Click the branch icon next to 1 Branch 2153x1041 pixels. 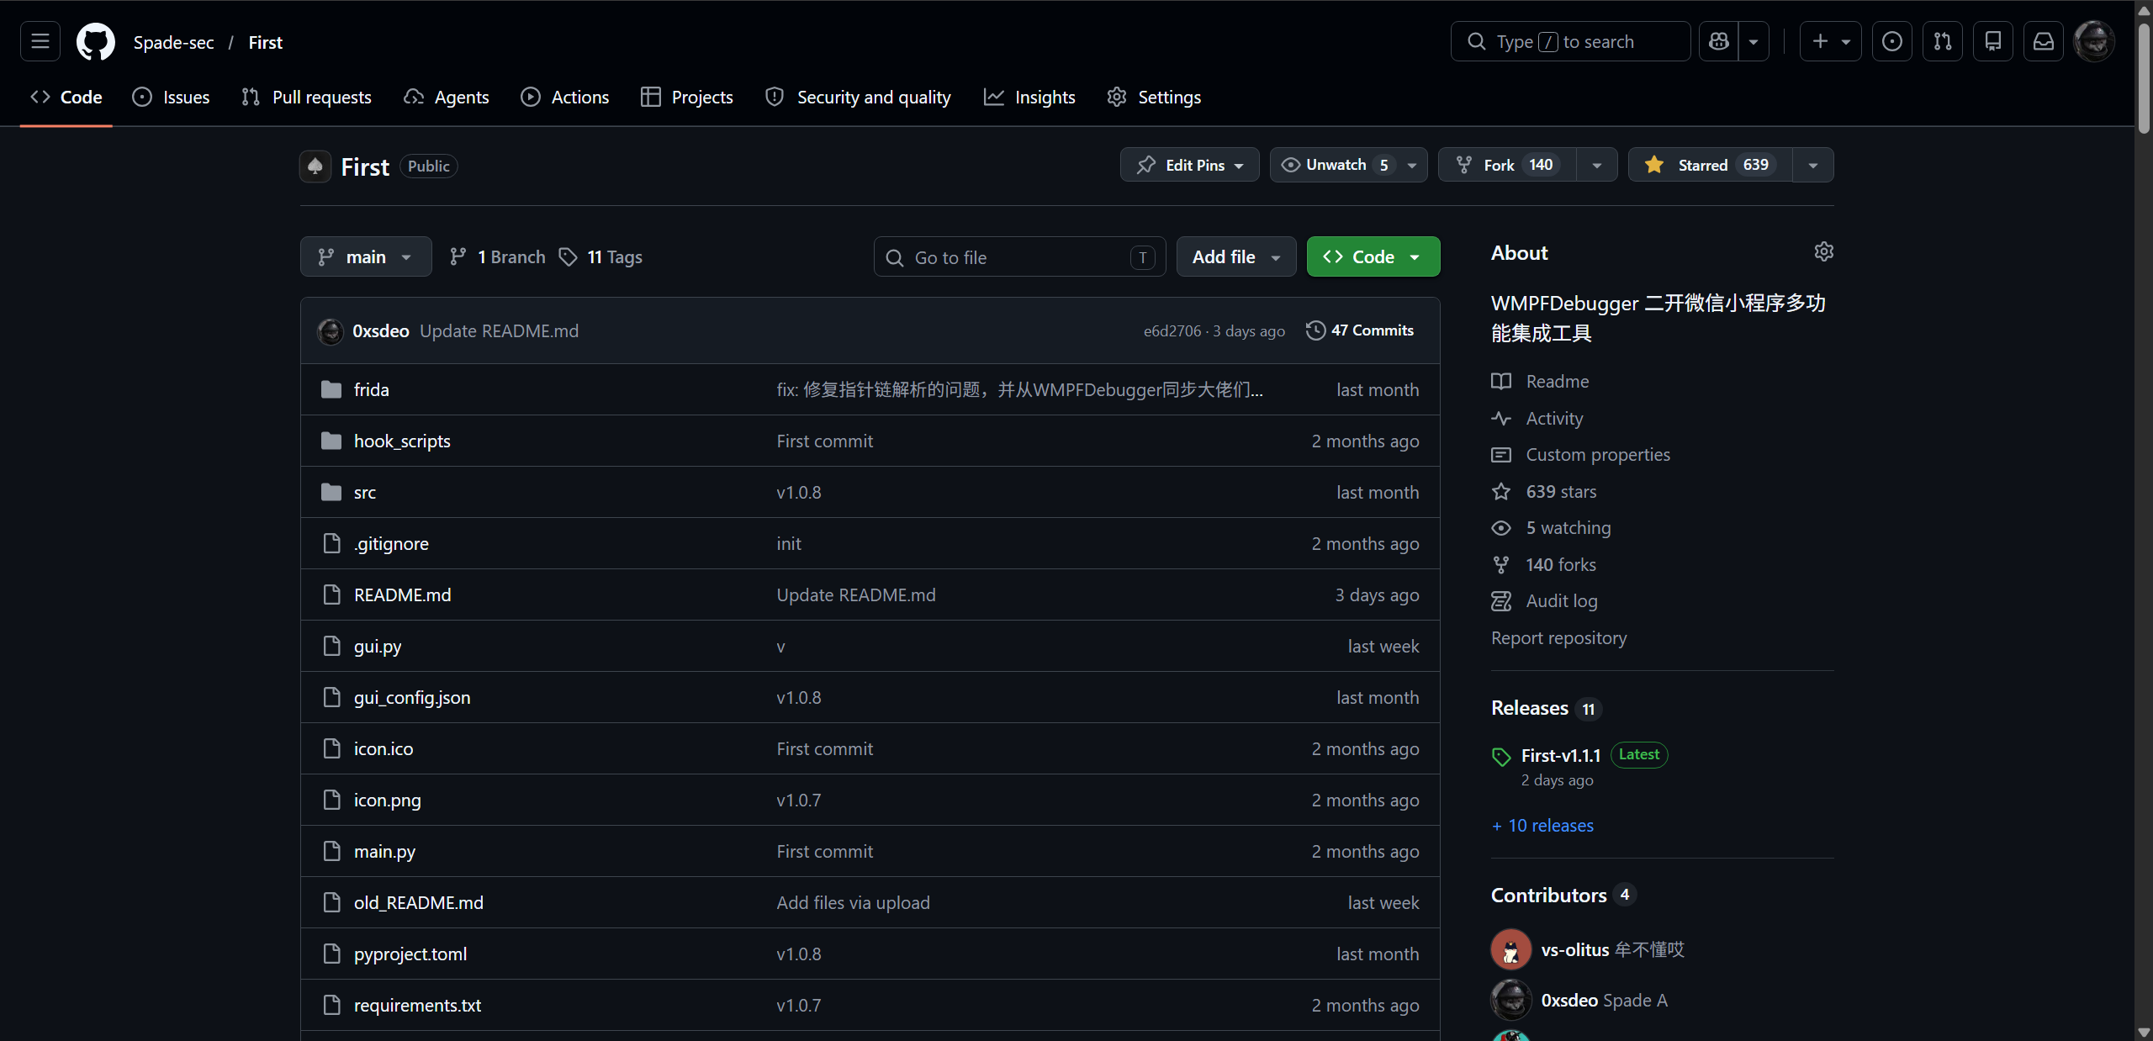458,256
